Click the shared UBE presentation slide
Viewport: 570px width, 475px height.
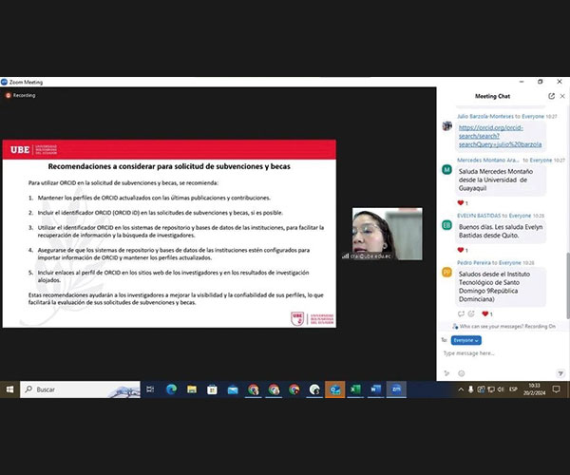click(x=169, y=234)
